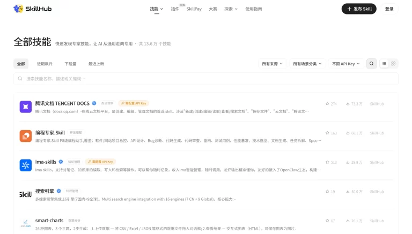Viewport: 412px width, 234px height.
Task: Click download icon for ima-skills row
Action: pyautogui.click(x=348, y=162)
